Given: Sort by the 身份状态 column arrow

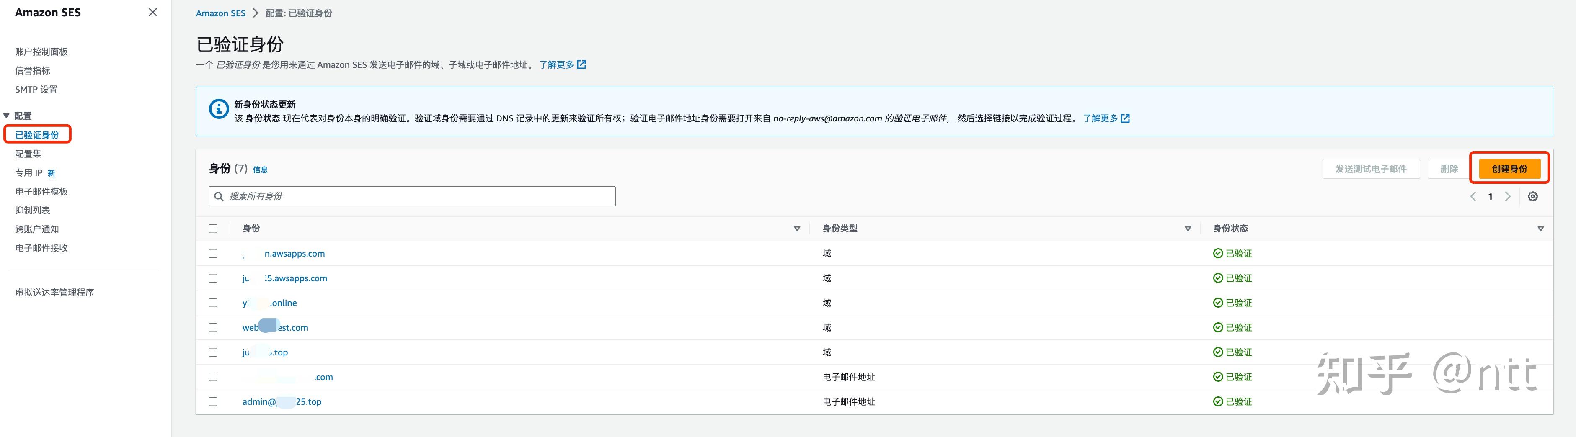Looking at the screenshot, I should point(1540,229).
